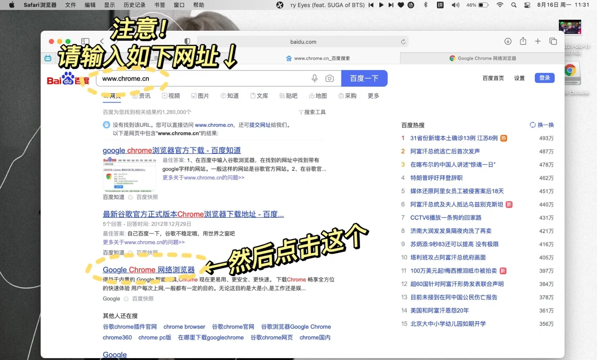Click the 提交网址 link
This screenshot has height=360, width=597.
260,125
